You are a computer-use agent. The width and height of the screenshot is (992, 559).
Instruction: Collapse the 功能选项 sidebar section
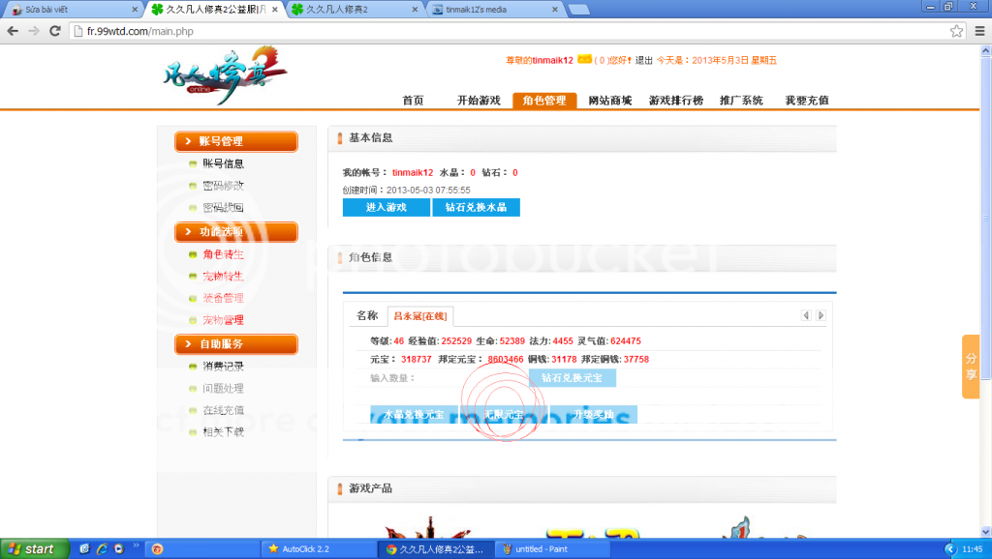tap(236, 232)
